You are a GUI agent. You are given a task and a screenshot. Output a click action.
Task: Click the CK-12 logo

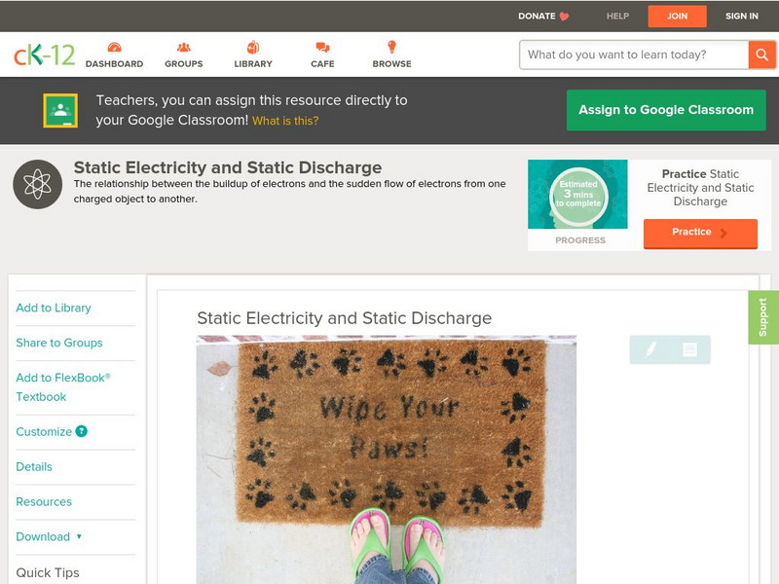coord(44,55)
